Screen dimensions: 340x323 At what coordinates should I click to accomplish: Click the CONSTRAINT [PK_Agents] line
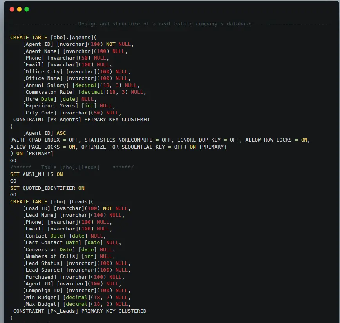pos(81,120)
